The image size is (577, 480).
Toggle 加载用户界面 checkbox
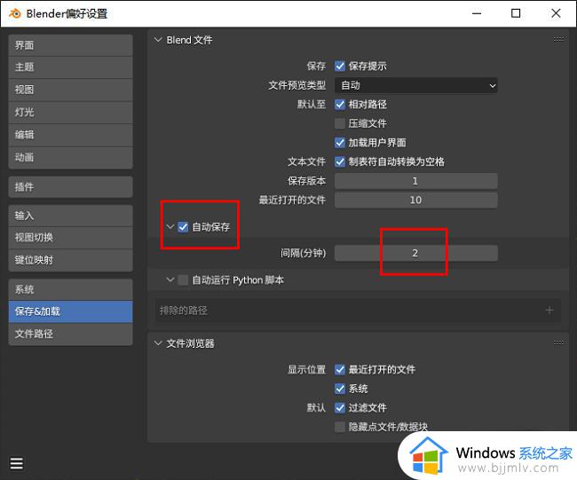point(340,143)
